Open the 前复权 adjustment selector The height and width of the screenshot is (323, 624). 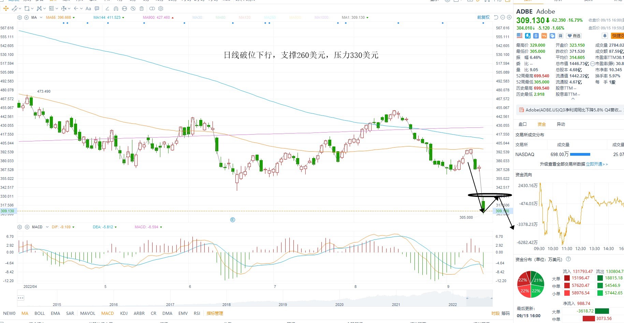[483, 17]
